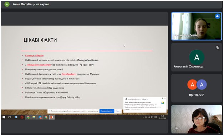This screenshot has width=224, height=136.
Task: Click your own video tile labeled Ви
Action: click(197, 119)
